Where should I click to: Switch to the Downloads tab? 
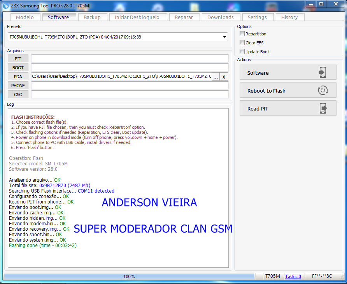pyautogui.click(x=221, y=17)
